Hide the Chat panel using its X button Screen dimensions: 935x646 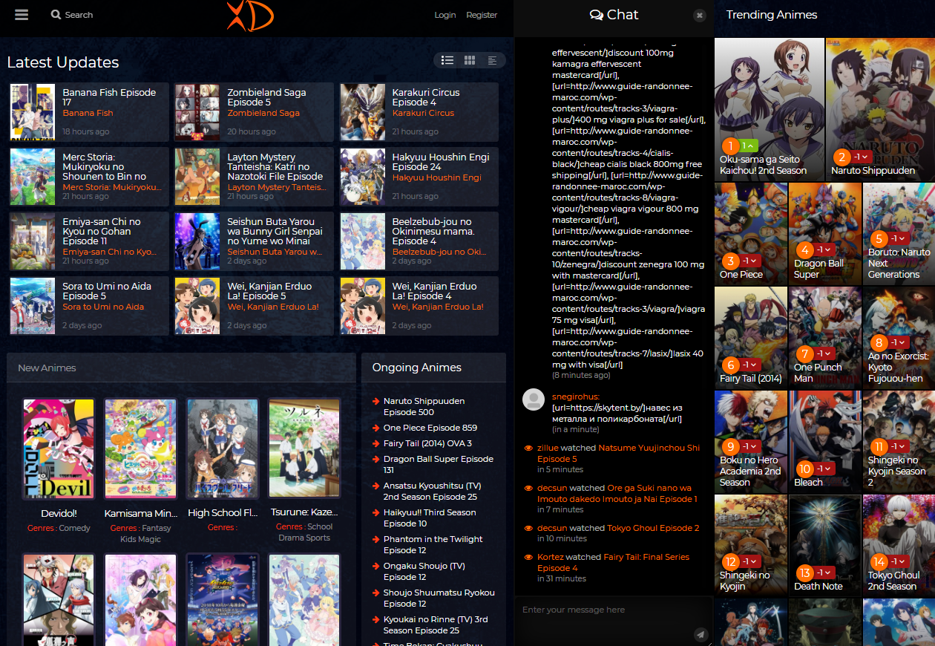pos(698,15)
